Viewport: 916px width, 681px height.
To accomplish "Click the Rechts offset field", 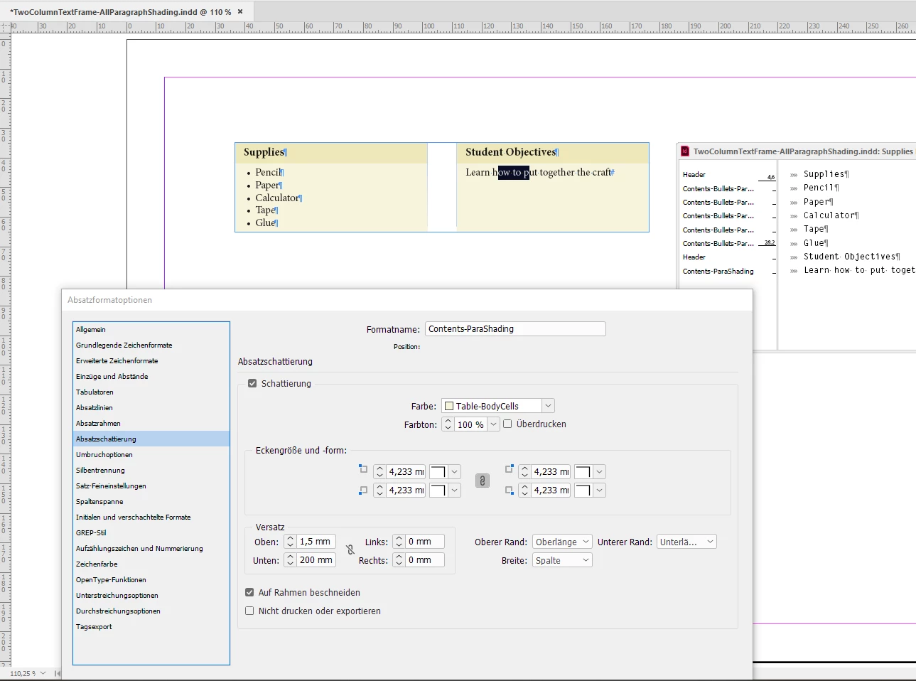I will point(425,560).
